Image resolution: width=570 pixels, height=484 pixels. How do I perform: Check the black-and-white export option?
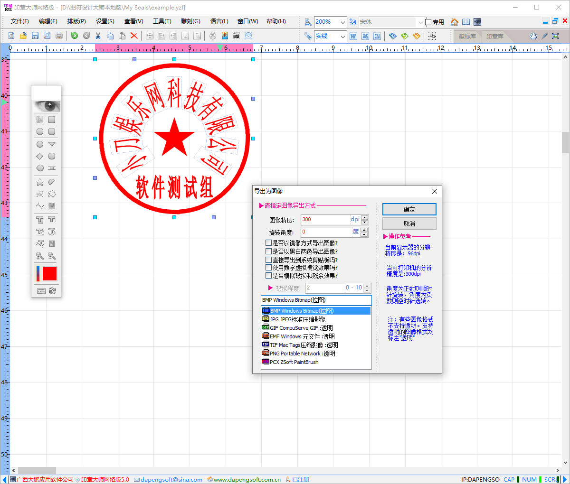(x=269, y=251)
